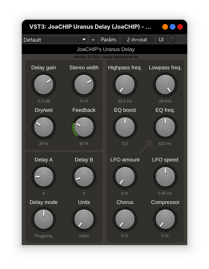Click the EQ boost knob
Screen dimensions: 209x269
tap(125, 127)
